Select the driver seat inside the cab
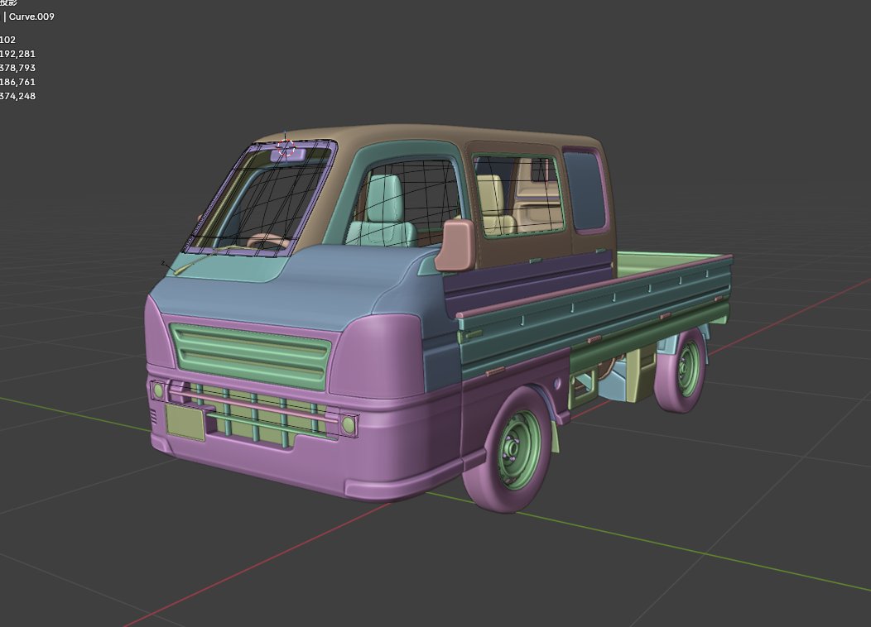 tap(383, 212)
